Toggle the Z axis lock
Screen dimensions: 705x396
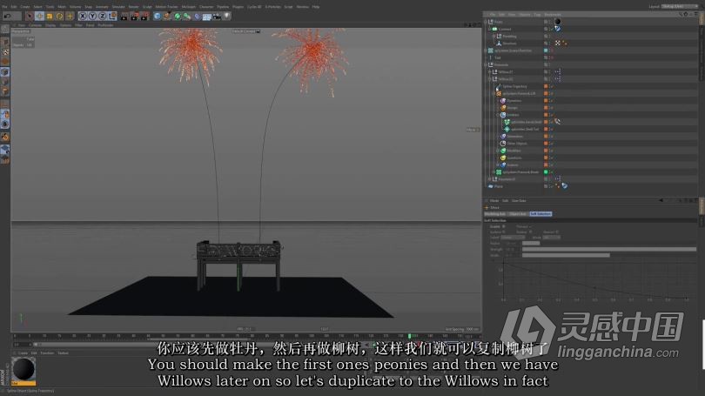point(102,17)
